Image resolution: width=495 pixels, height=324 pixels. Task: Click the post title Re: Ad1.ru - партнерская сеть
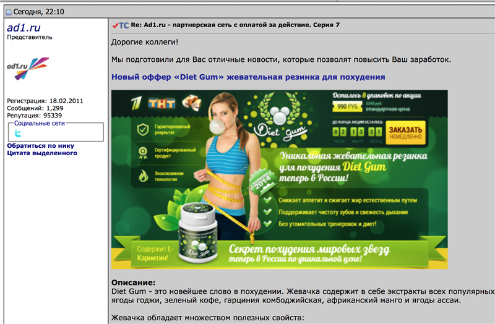pos(235,25)
